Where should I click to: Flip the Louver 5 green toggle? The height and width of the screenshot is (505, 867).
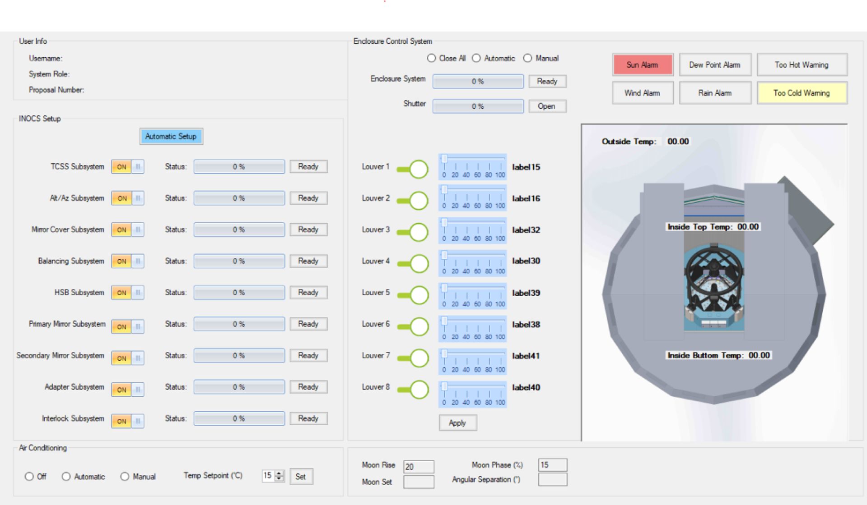point(413,295)
